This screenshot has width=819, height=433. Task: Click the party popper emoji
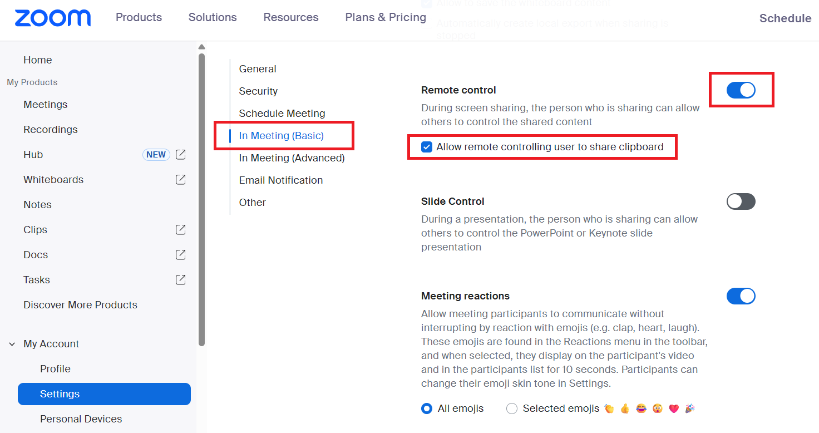(x=690, y=408)
